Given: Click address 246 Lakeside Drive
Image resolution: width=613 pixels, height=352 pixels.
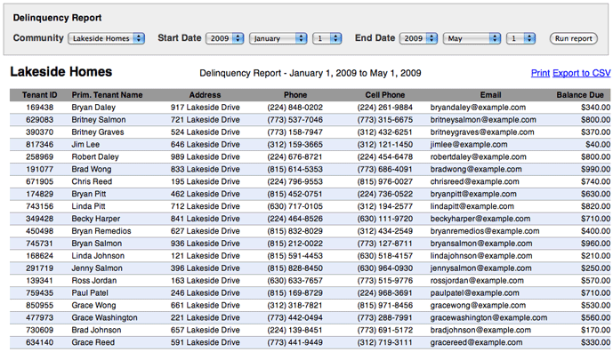Looking at the screenshot, I should (x=206, y=293).
